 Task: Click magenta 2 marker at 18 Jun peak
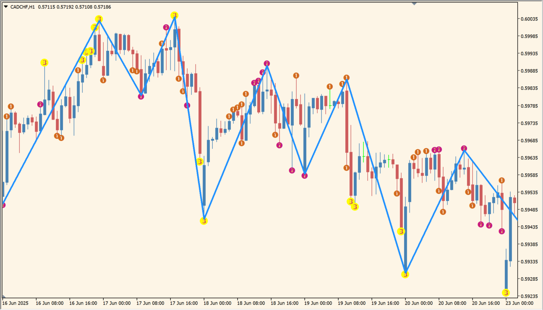[x=267, y=63]
